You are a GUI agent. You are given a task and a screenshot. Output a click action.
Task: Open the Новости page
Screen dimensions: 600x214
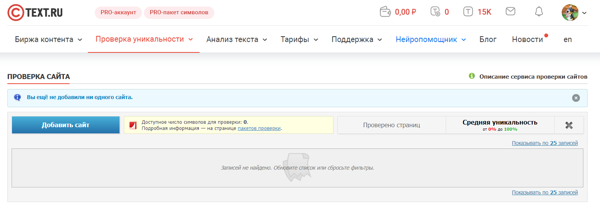[527, 39]
